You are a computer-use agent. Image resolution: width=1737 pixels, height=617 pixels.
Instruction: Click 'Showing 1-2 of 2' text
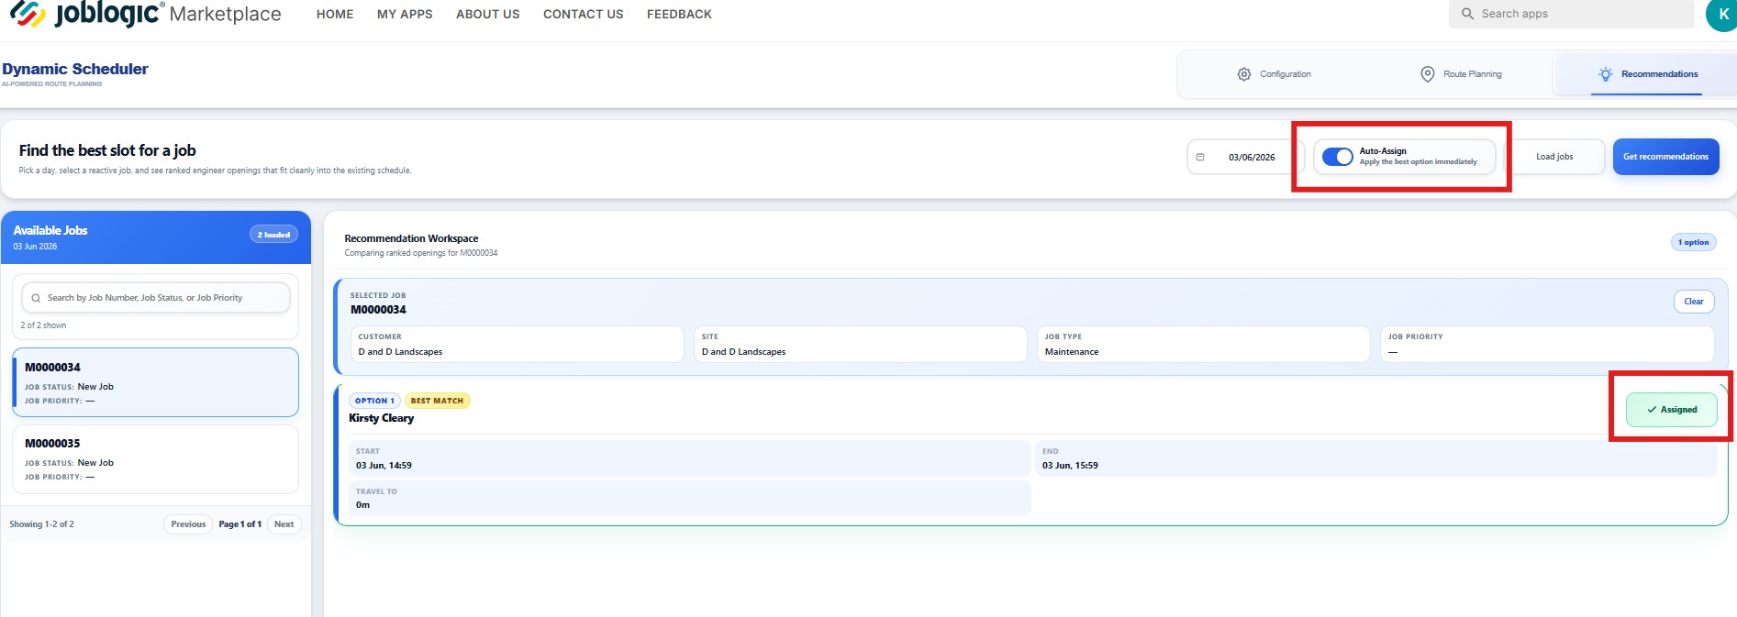(42, 524)
